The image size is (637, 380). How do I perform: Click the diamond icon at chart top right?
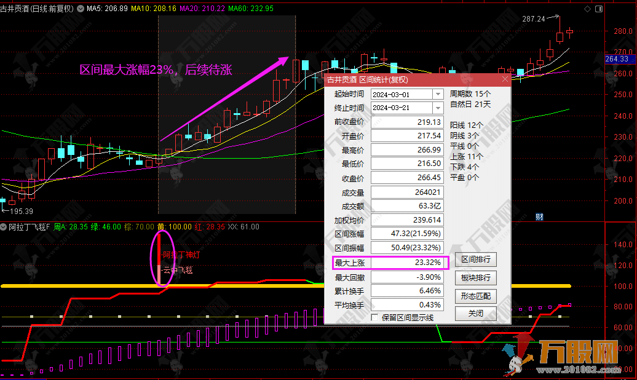pyautogui.click(x=587, y=9)
